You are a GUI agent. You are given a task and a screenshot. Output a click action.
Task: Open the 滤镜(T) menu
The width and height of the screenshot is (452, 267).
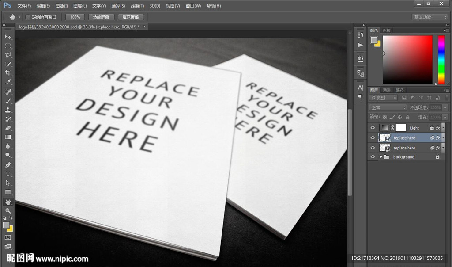(137, 6)
